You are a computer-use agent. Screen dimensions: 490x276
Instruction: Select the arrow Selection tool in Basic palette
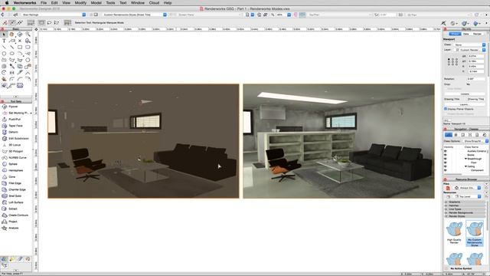(x=4, y=34)
